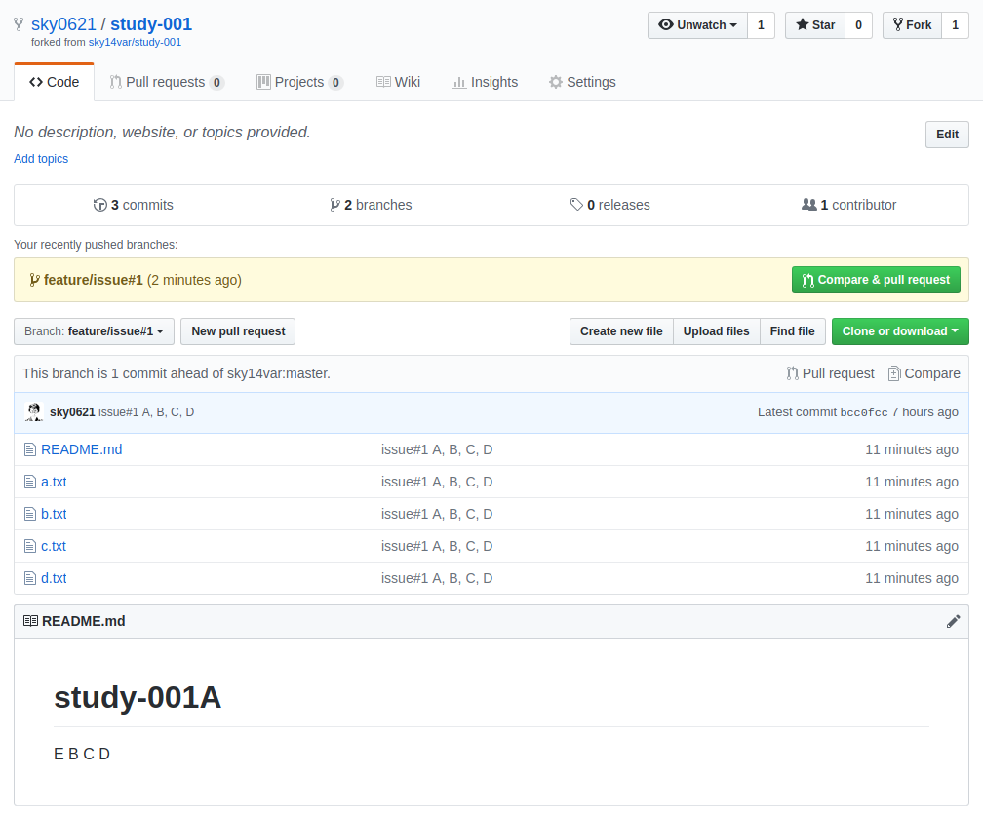Click the fork count next to Fork

pyautogui.click(x=956, y=25)
